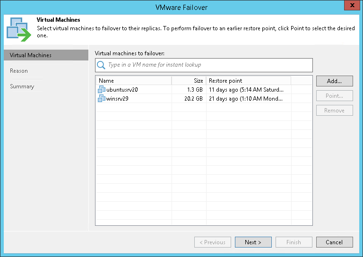Viewport: 363px width, 257px height.
Task: Go to the Reason wizard step
Action: [19, 71]
